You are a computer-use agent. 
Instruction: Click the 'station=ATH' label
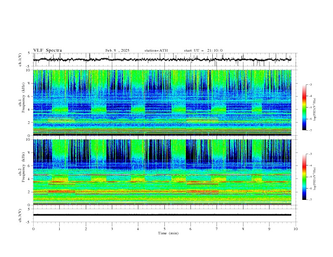tap(156, 50)
